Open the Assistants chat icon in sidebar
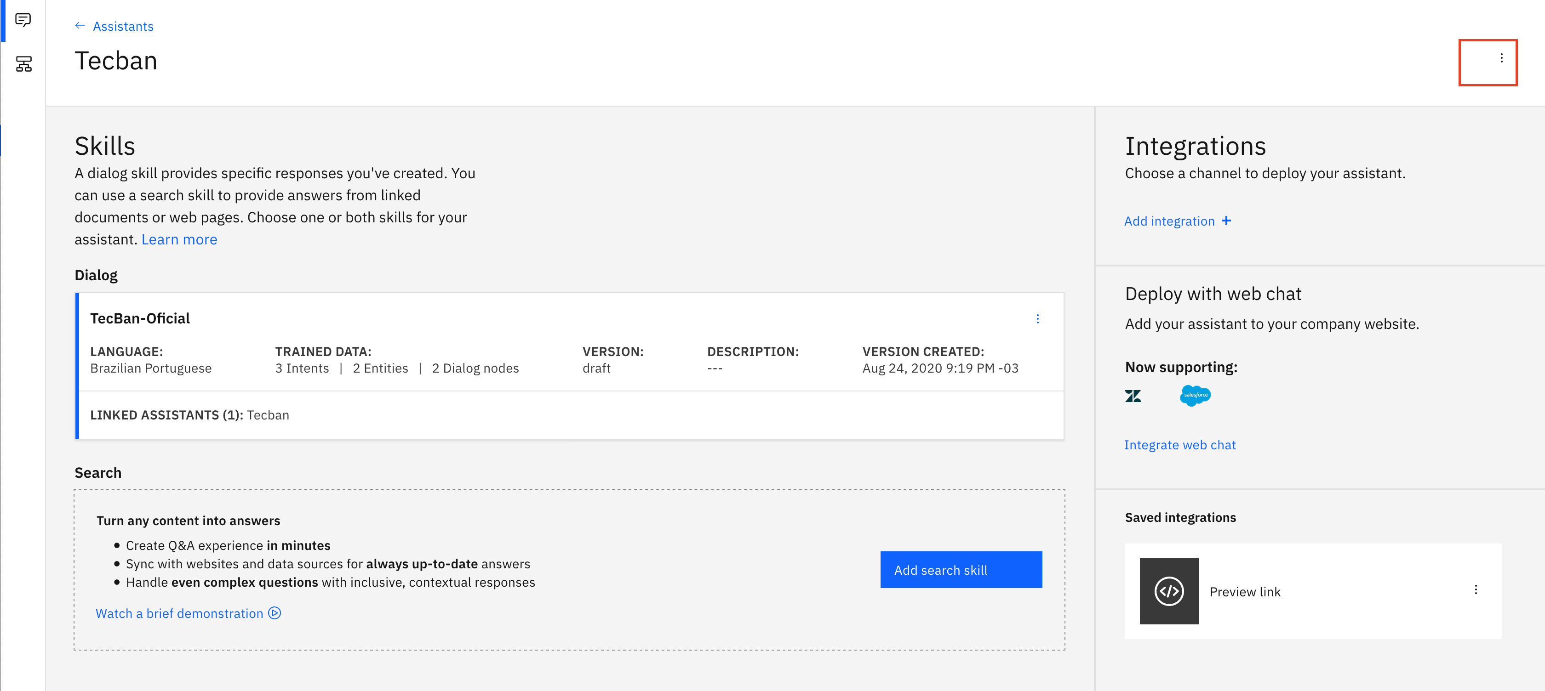This screenshot has width=1545, height=691. click(x=23, y=20)
